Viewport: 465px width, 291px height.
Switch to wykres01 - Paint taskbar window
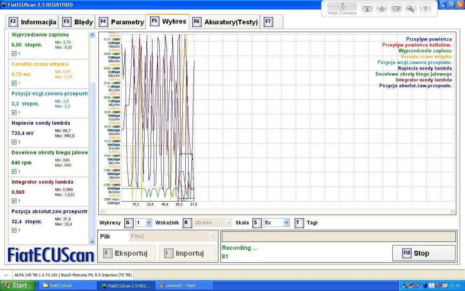184,286
